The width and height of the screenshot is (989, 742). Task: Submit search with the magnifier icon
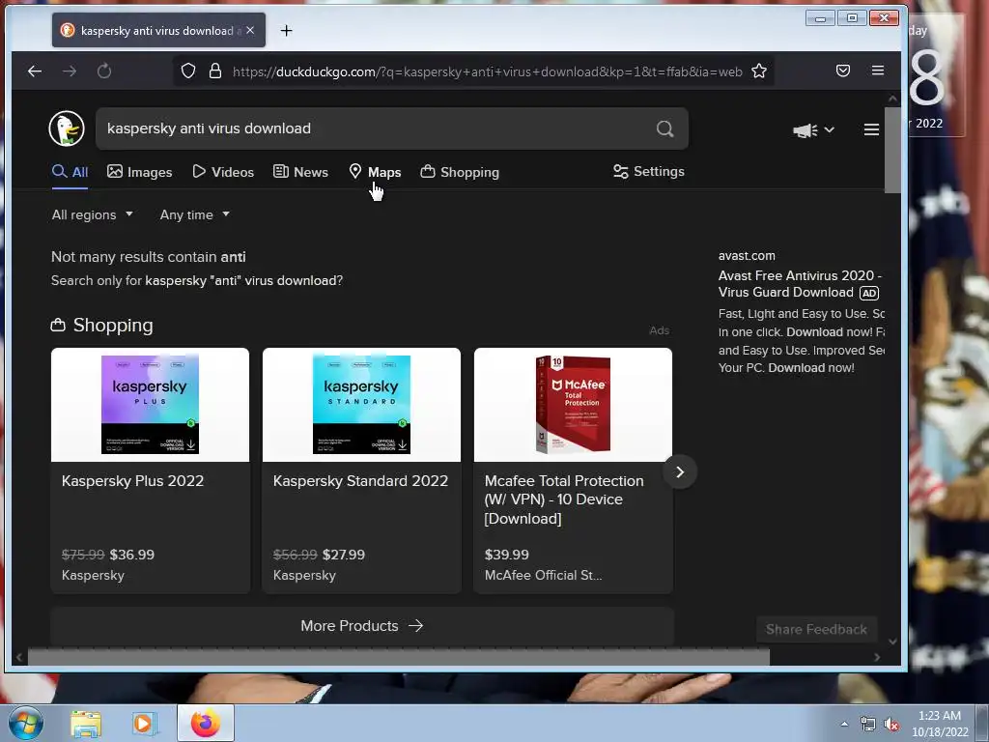click(664, 128)
